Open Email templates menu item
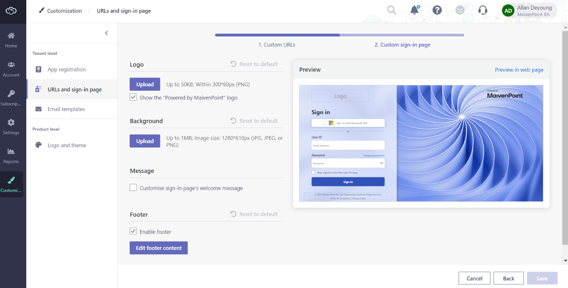Viewport: 568px width, 288px height. pyautogui.click(x=72, y=109)
